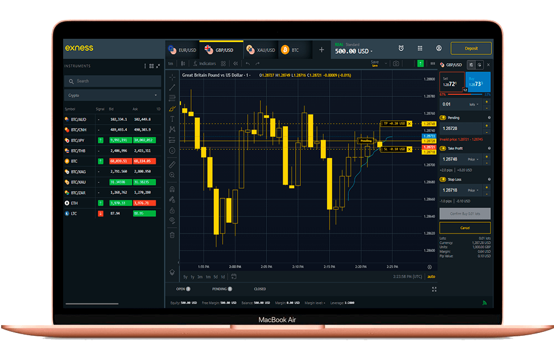Click the trash remove drawings icon

(172, 235)
